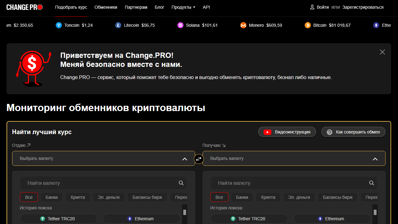Click the Toncoin $1,24 price text
398x224 pixels.
pos(78,25)
